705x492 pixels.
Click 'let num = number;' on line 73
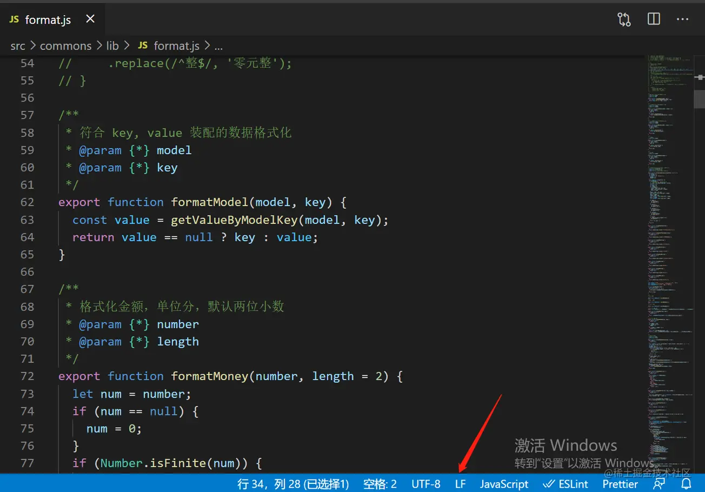[132, 394]
